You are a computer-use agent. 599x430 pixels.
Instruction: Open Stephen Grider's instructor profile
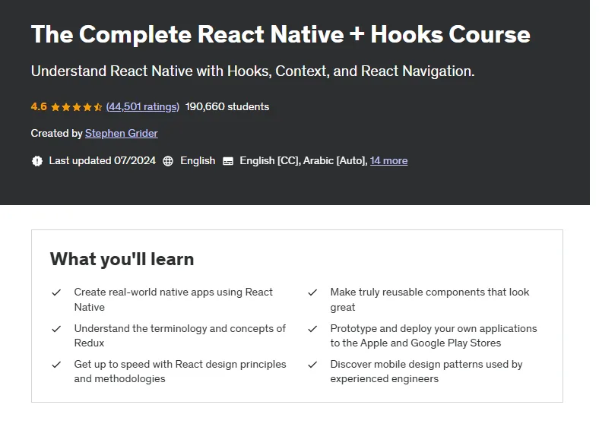click(121, 133)
